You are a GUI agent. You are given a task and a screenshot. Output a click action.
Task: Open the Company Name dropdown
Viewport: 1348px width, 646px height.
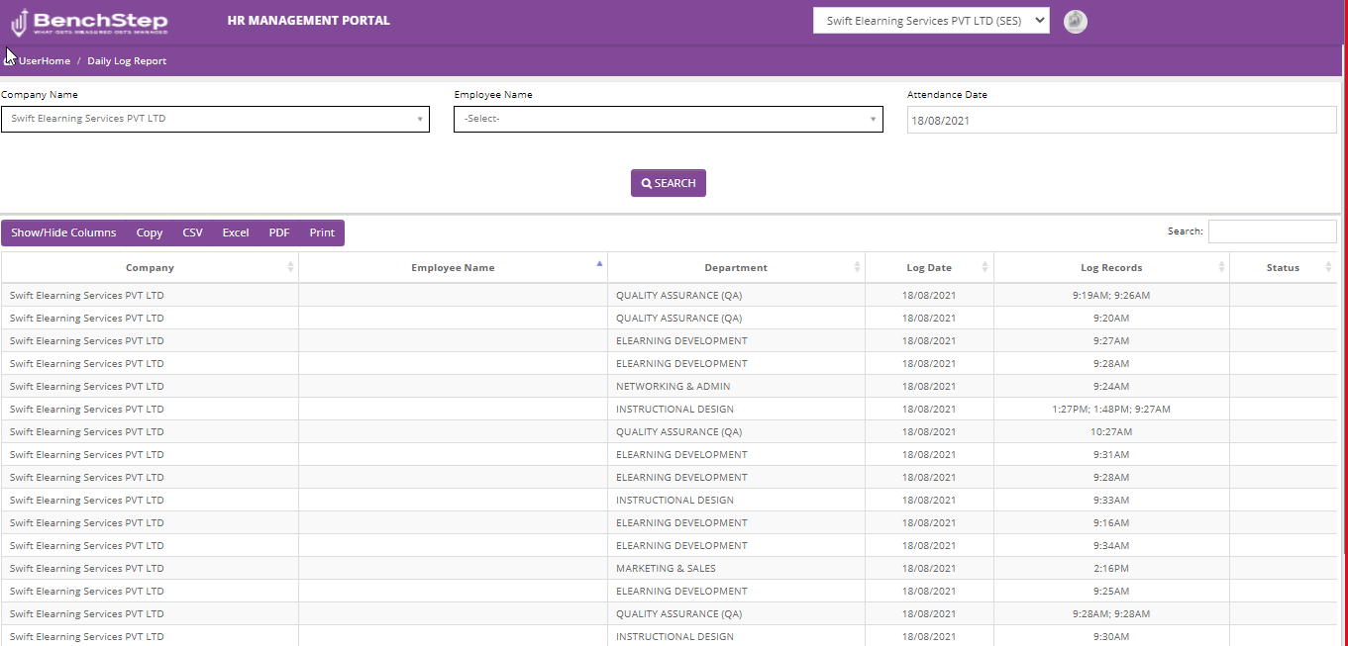tap(215, 119)
